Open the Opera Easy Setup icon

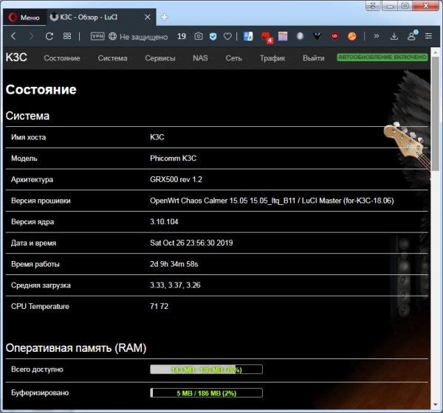[x=427, y=35]
